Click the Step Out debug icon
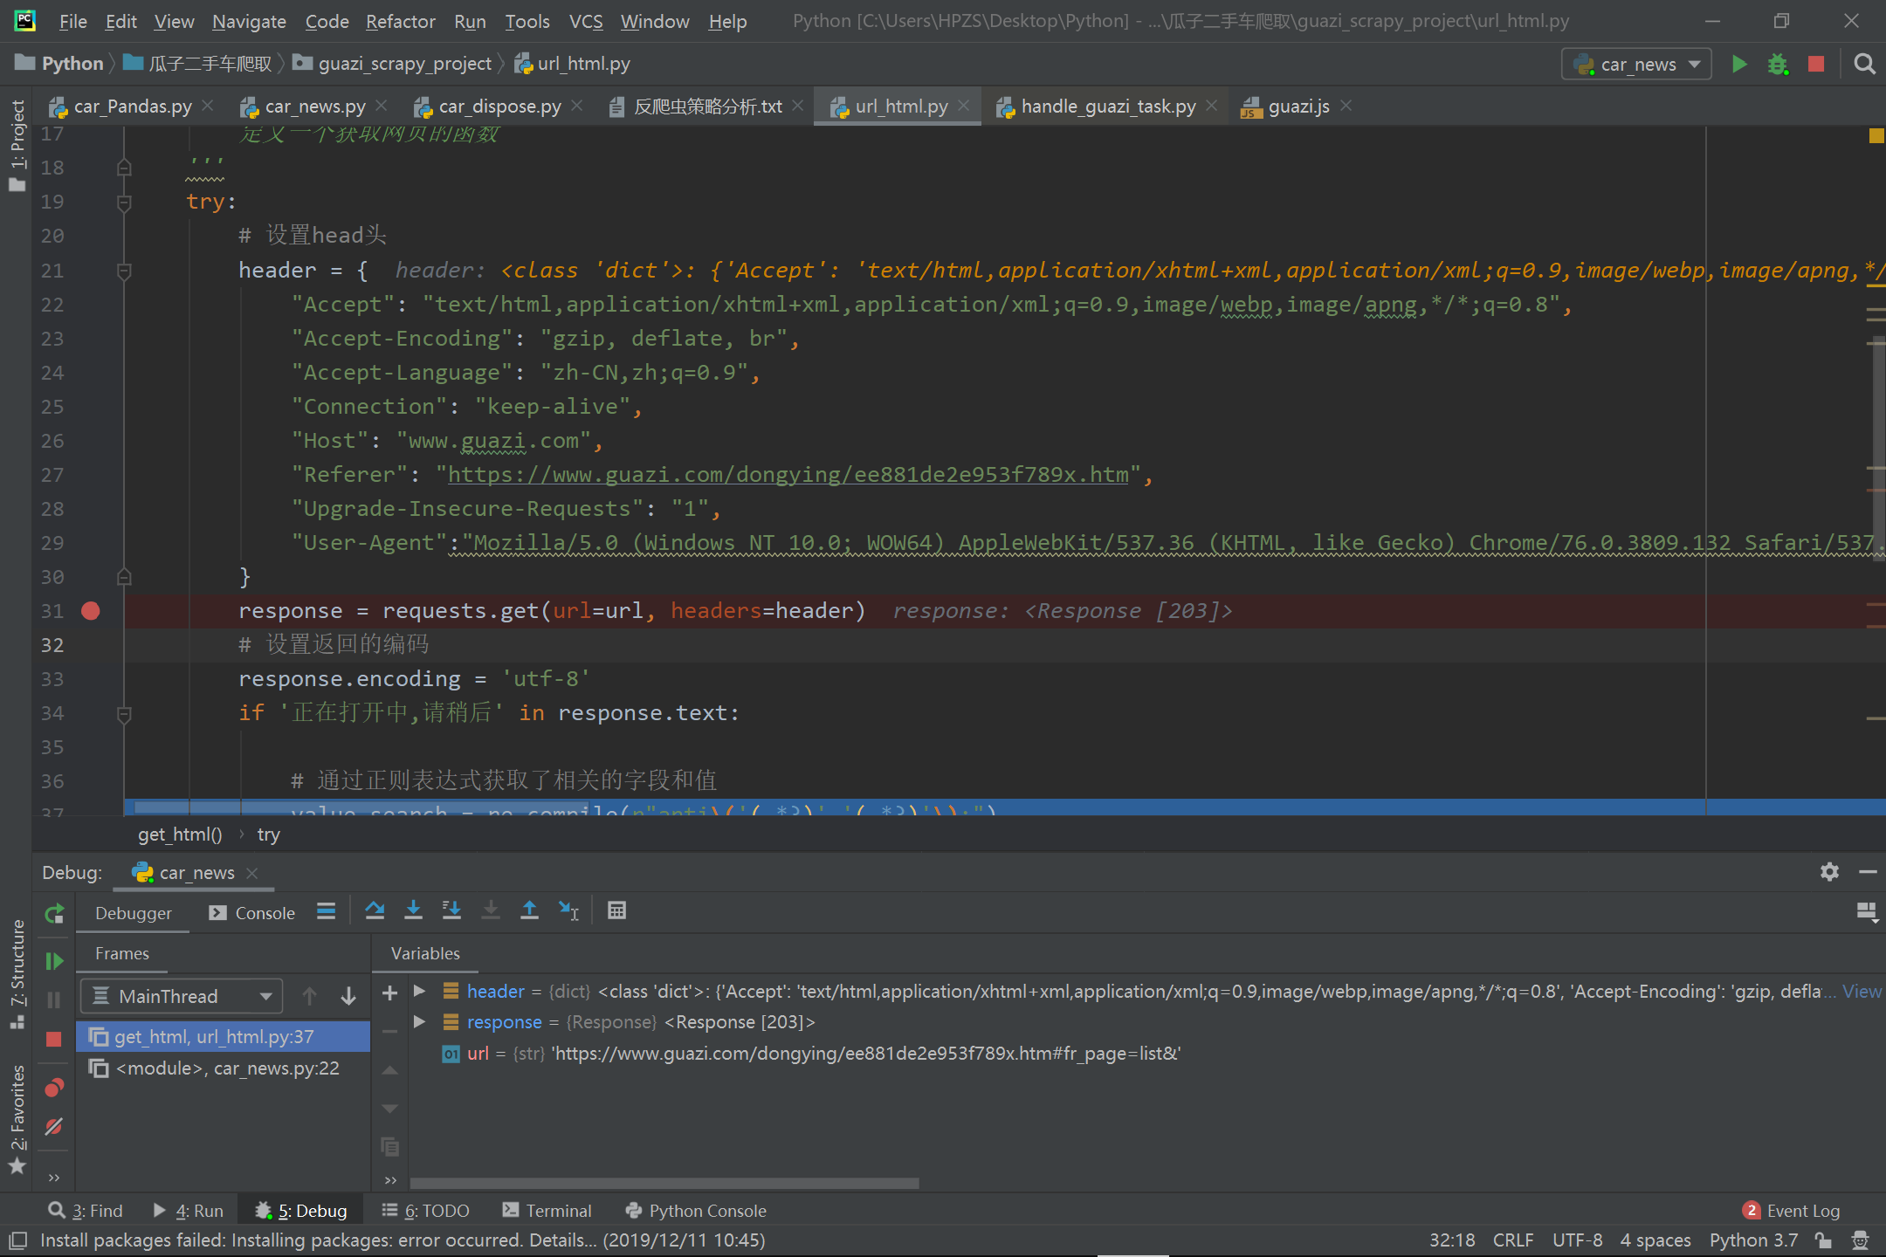Screen dimensions: 1886x1257 point(529,910)
